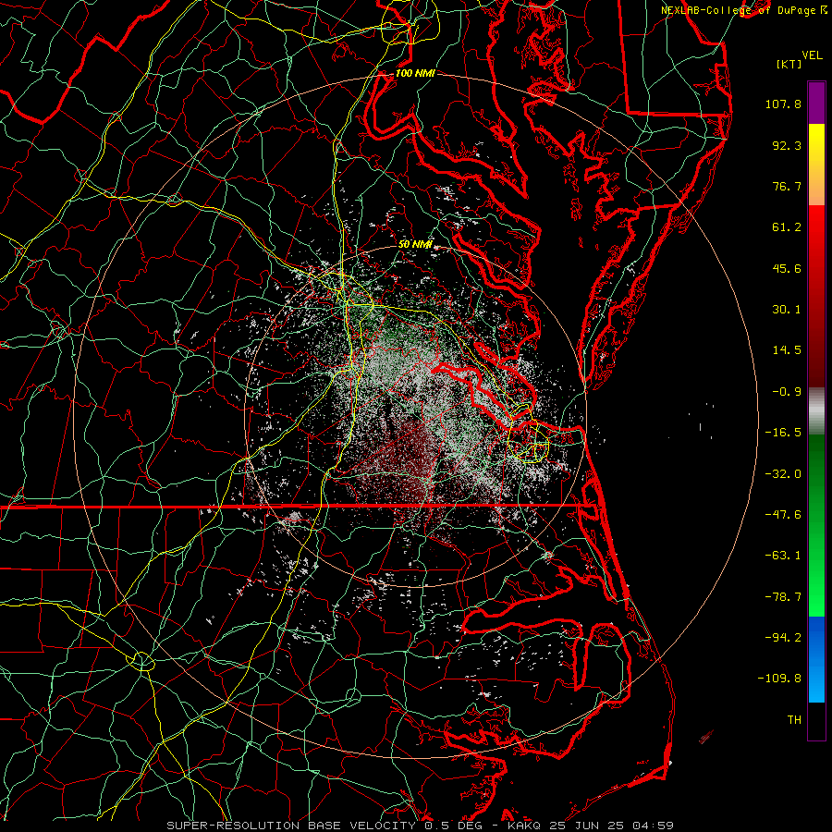Click the -78.7 scale value
832x832 pixels.
[783, 597]
